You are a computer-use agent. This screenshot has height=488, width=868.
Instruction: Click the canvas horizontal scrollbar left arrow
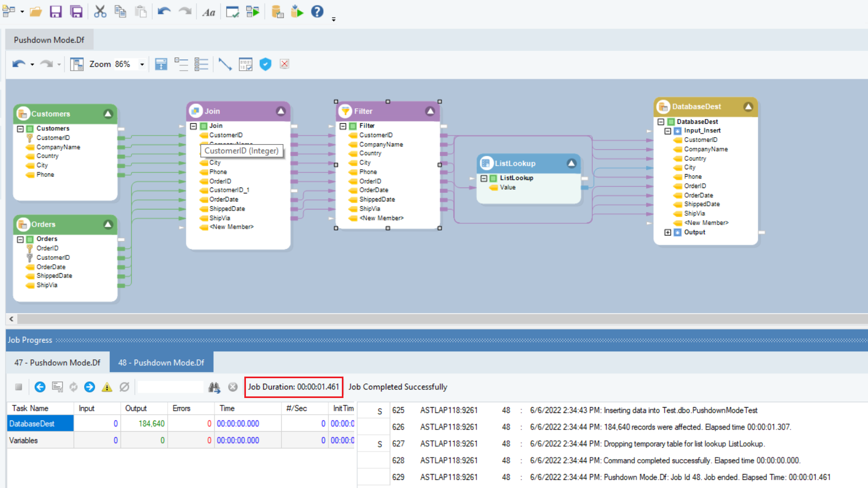(x=11, y=319)
